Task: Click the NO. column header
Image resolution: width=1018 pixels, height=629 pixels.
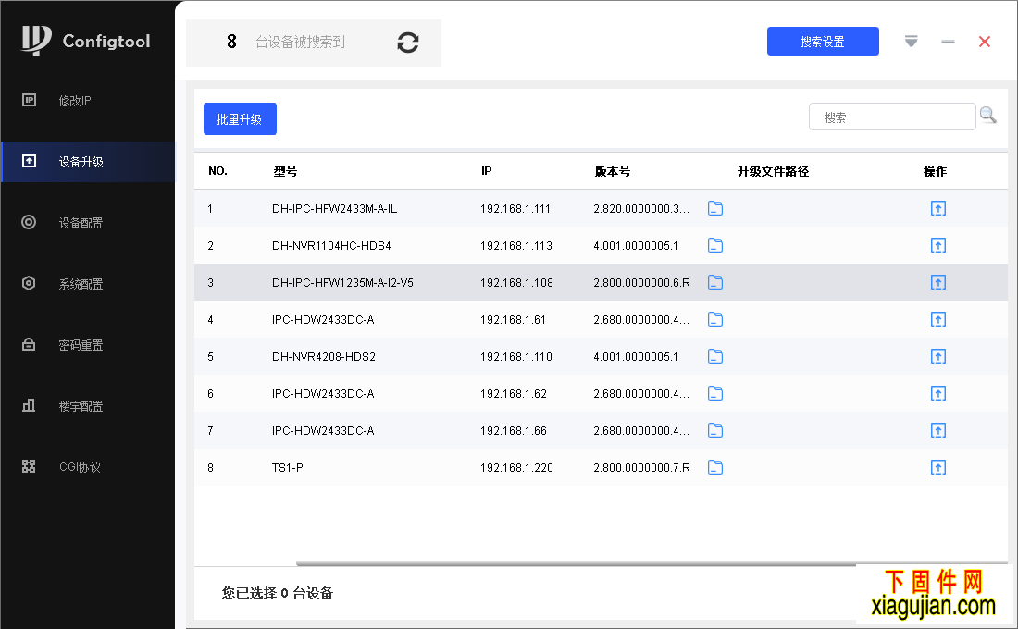Action: pos(217,171)
